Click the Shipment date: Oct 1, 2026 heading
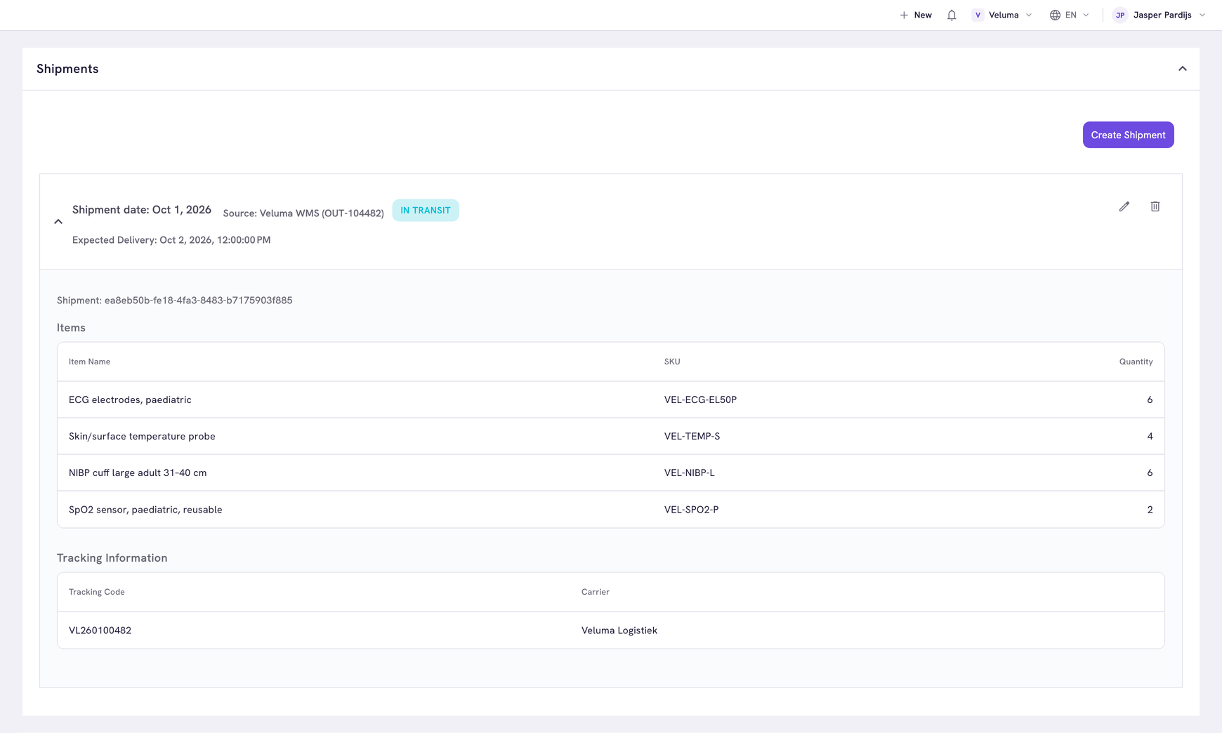The height and width of the screenshot is (733, 1222). [142, 210]
